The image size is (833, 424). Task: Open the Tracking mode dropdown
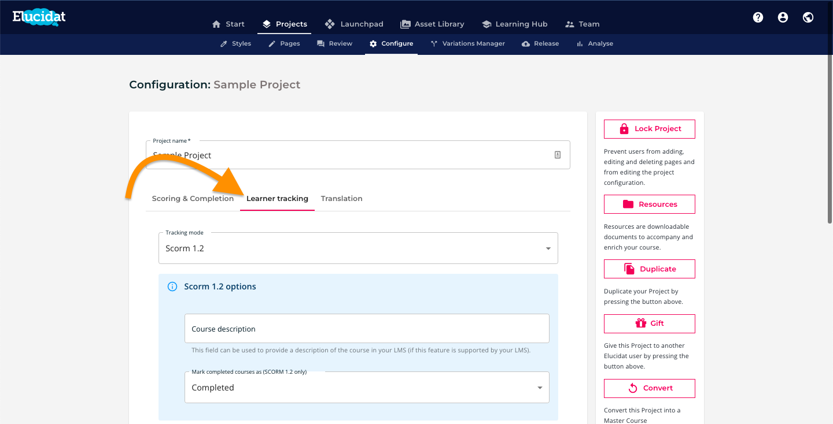[x=358, y=248]
